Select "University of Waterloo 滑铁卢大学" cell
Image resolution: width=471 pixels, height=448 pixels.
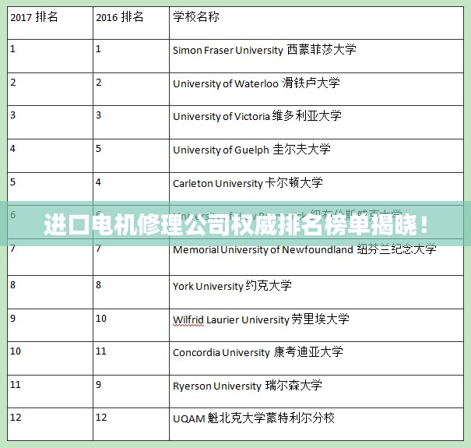317,89
